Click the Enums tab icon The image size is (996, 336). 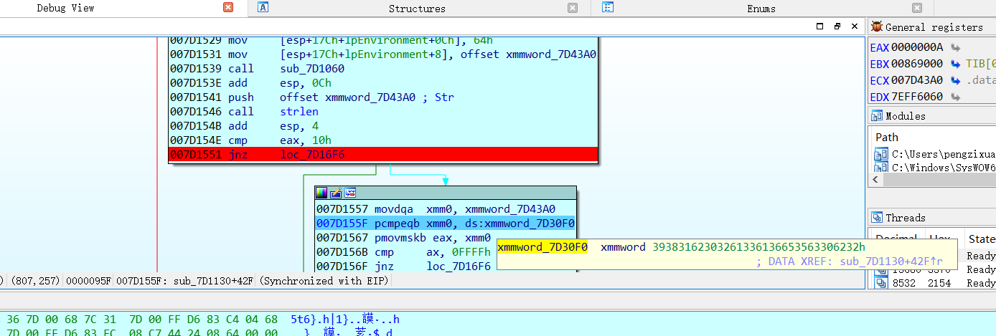608,8
